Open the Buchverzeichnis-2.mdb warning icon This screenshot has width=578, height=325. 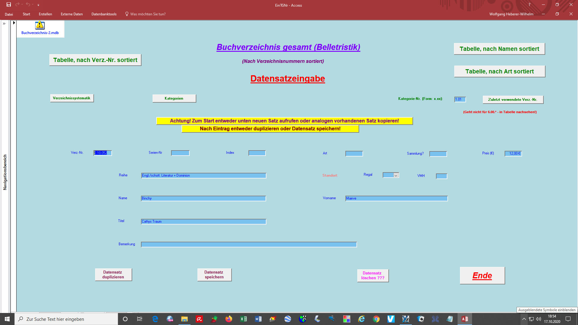point(40,25)
